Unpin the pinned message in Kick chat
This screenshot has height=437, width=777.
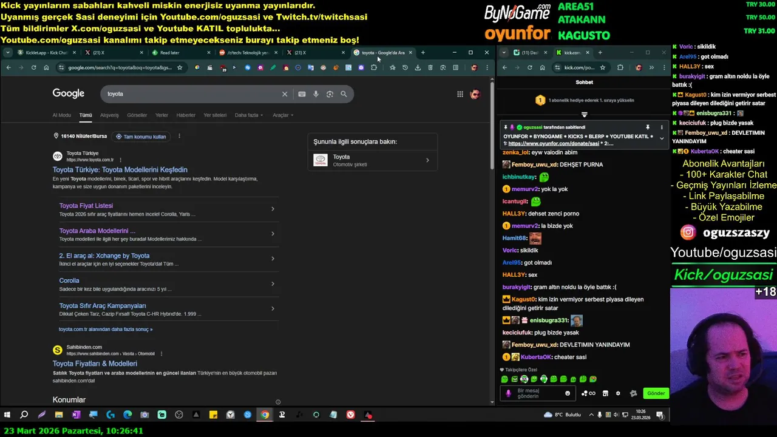tap(648, 127)
